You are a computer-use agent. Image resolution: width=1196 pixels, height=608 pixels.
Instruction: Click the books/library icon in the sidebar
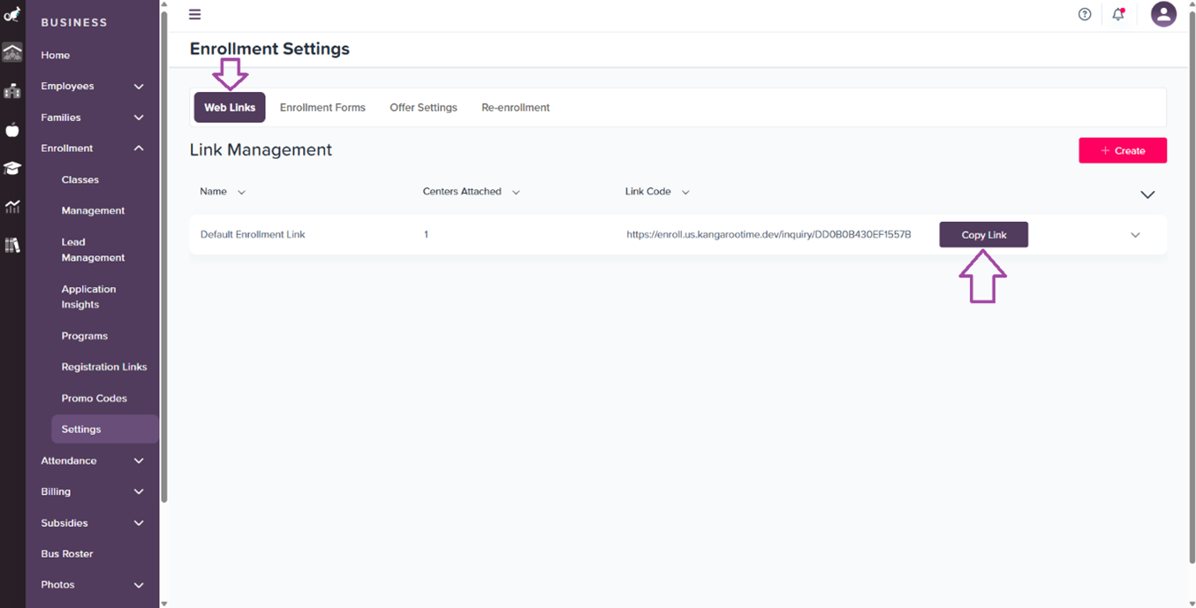tap(11, 245)
